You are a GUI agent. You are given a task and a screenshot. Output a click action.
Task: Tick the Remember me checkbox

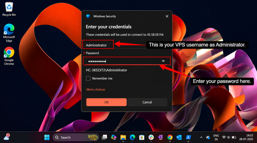tap(88, 79)
